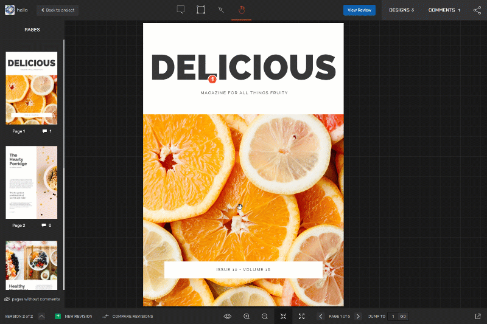The width and height of the screenshot is (487, 324).
Task: Select the hand pan tool
Action: 241,10
